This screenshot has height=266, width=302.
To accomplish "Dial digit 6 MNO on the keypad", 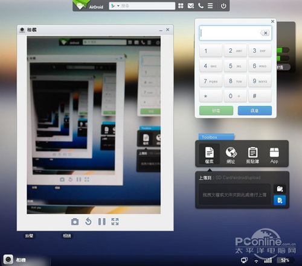I will [x=260, y=66].
